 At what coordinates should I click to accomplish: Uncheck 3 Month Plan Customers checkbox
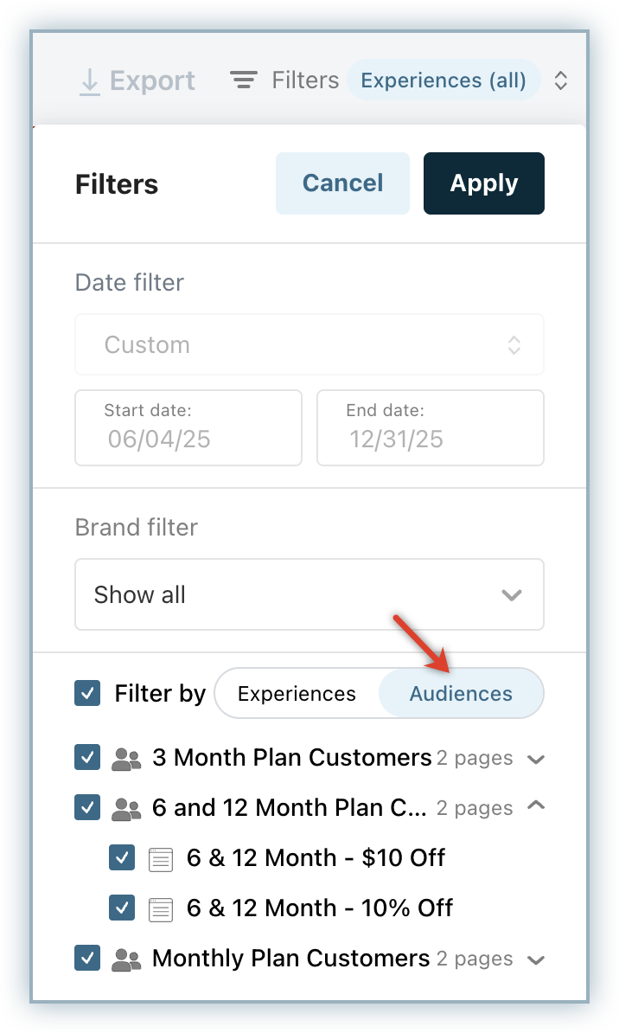pos(87,759)
